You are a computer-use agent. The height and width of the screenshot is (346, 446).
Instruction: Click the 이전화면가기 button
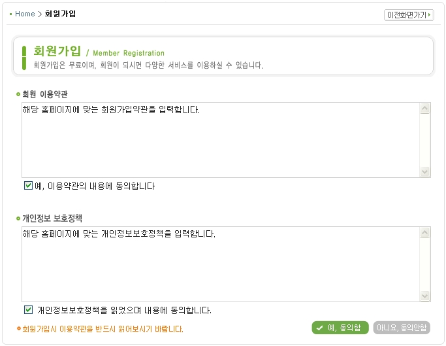pyautogui.click(x=409, y=14)
